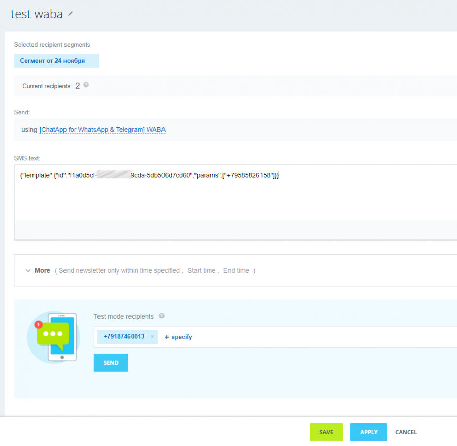Open the Start time option

202,270
